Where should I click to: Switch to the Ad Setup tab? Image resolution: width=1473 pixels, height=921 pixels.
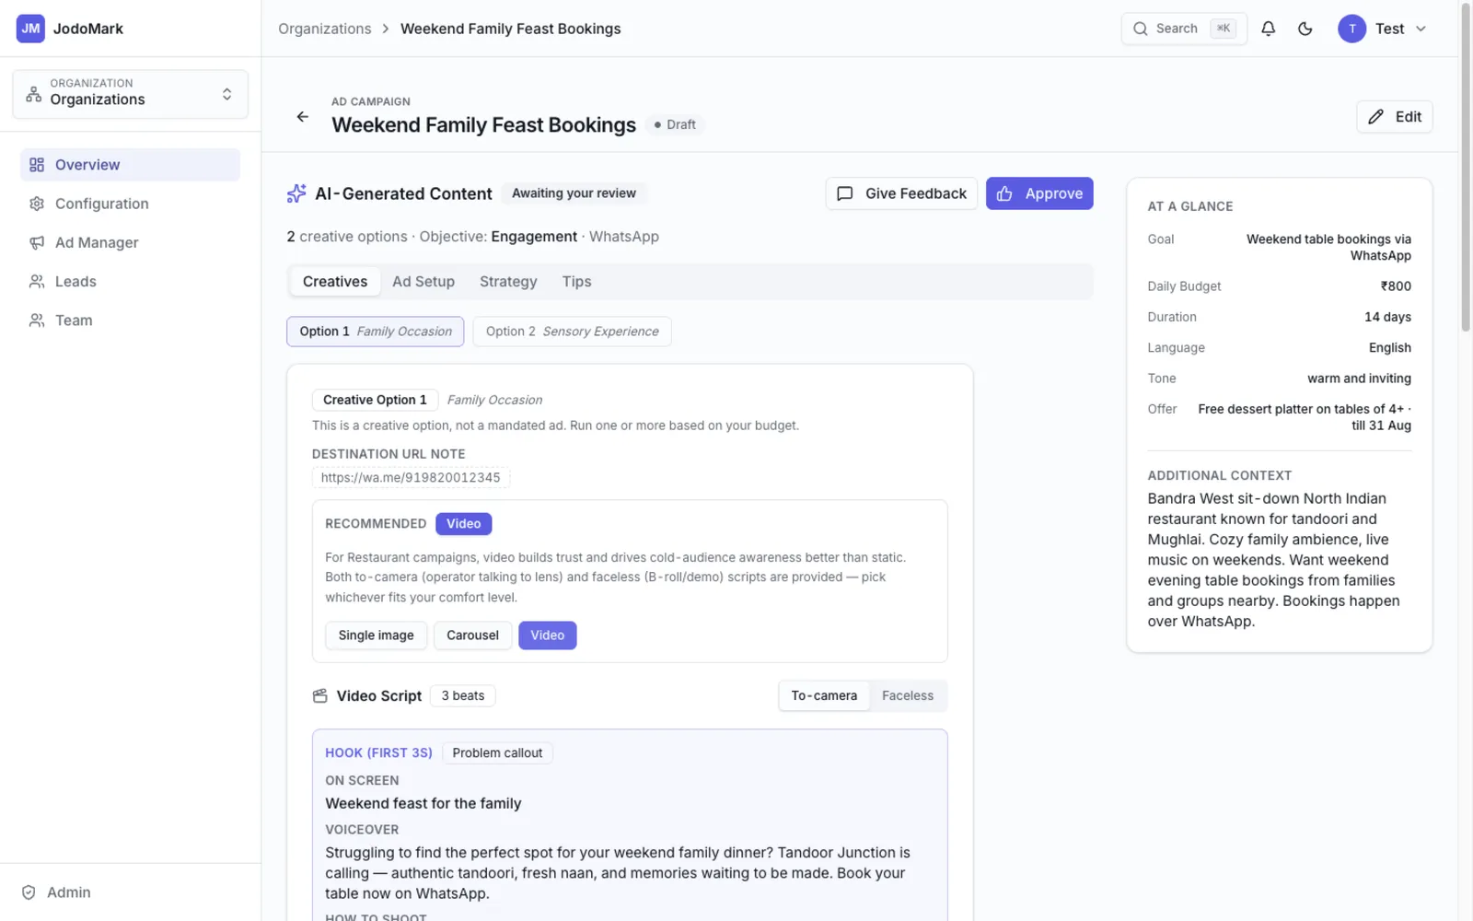[x=423, y=282]
